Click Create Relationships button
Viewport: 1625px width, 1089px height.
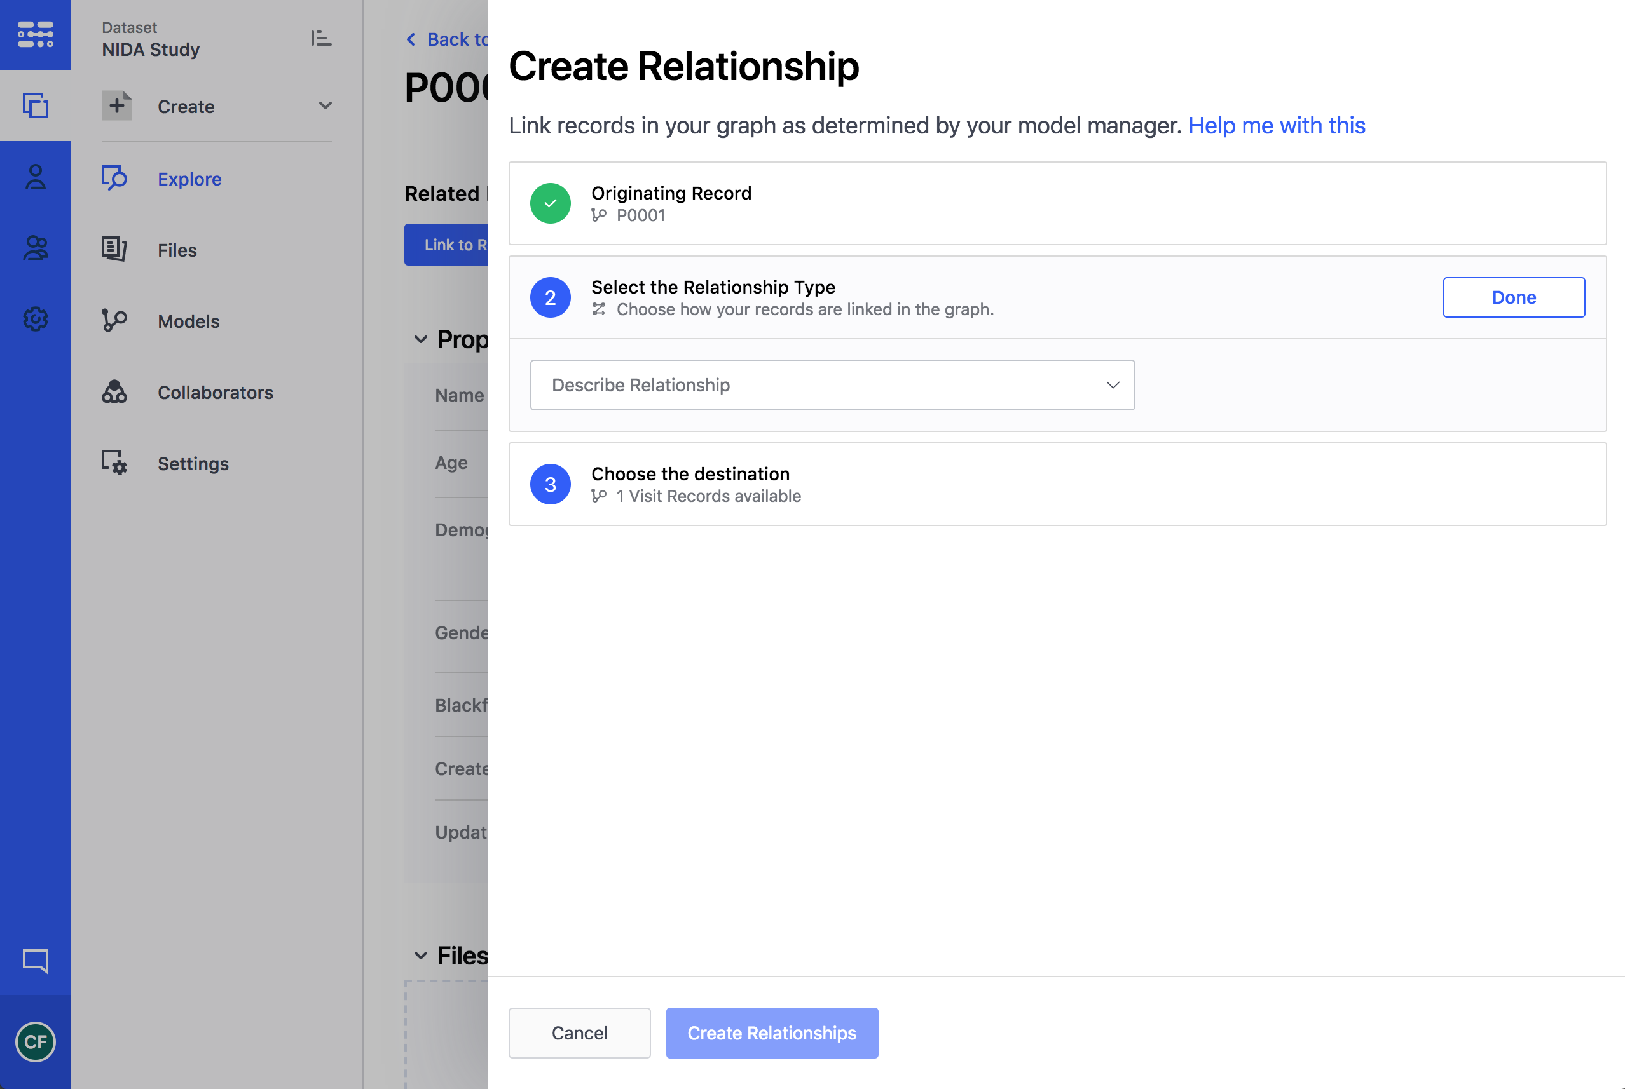click(771, 1032)
